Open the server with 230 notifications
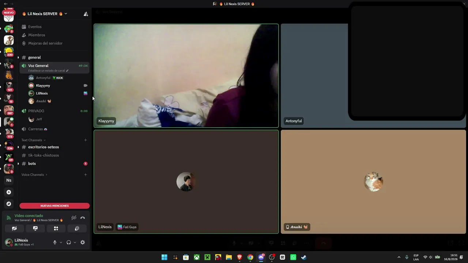 9,52
